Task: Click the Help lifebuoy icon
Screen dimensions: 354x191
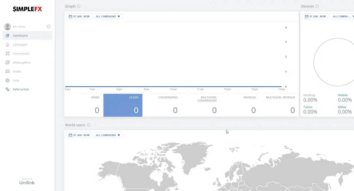Action: point(8,80)
